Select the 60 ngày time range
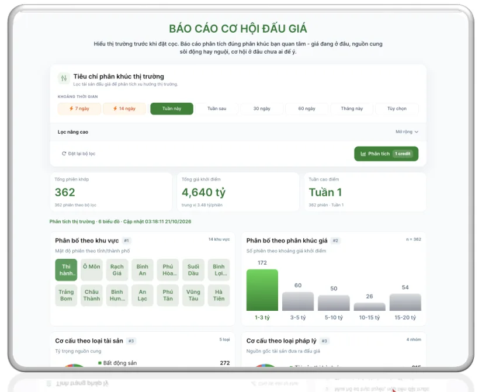 pyautogui.click(x=307, y=109)
